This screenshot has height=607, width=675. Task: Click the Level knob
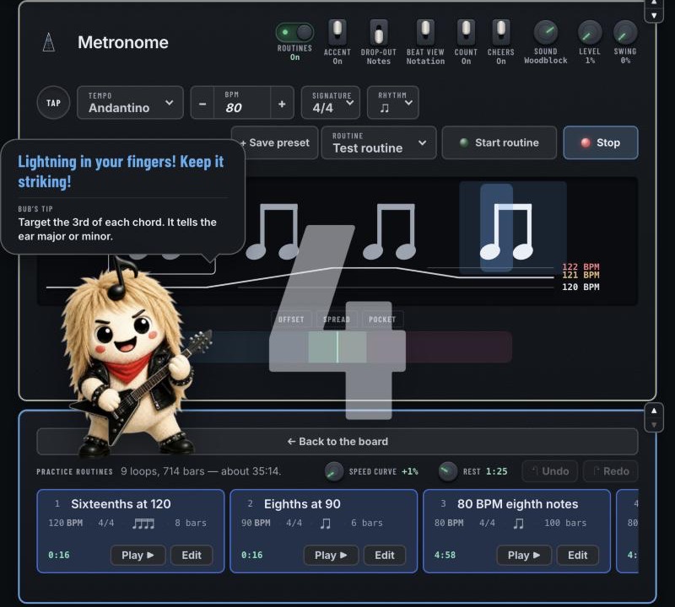point(589,32)
